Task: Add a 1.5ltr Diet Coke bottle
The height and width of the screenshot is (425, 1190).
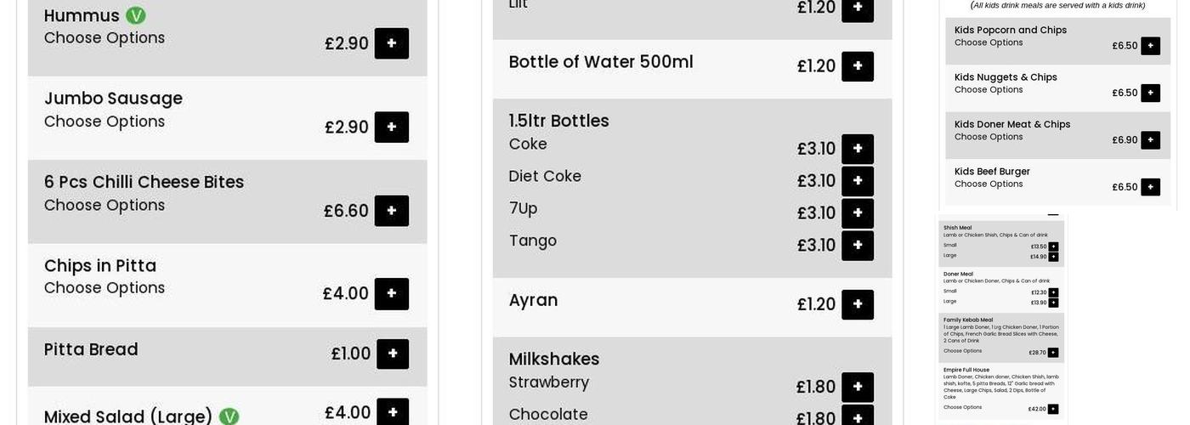Action: coord(857,181)
